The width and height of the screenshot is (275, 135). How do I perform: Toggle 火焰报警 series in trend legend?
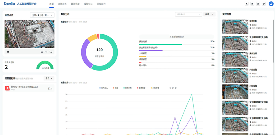point(155,88)
